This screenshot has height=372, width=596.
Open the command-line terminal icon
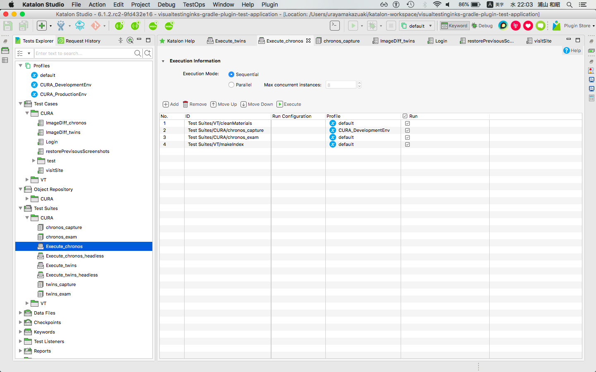click(335, 26)
